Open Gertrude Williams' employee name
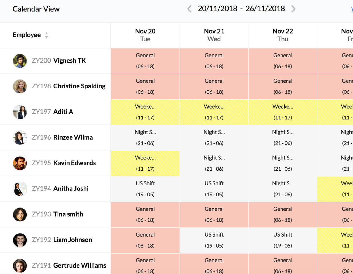The height and width of the screenshot is (274, 353). (79, 265)
